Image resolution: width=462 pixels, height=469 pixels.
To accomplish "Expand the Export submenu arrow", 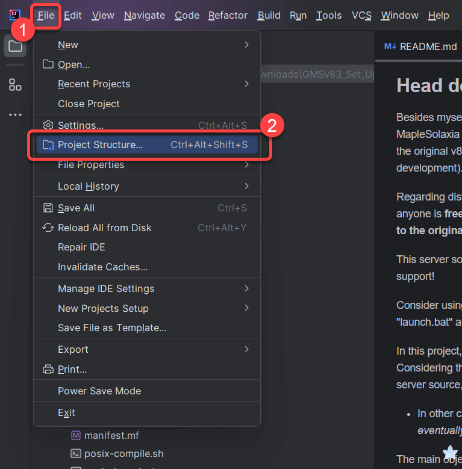I will pos(246,349).
